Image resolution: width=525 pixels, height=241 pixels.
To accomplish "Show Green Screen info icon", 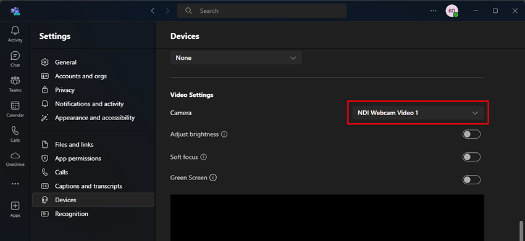I will coord(213,178).
